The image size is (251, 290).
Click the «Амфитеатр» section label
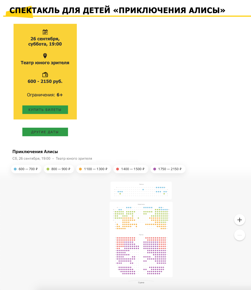coord(141,205)
